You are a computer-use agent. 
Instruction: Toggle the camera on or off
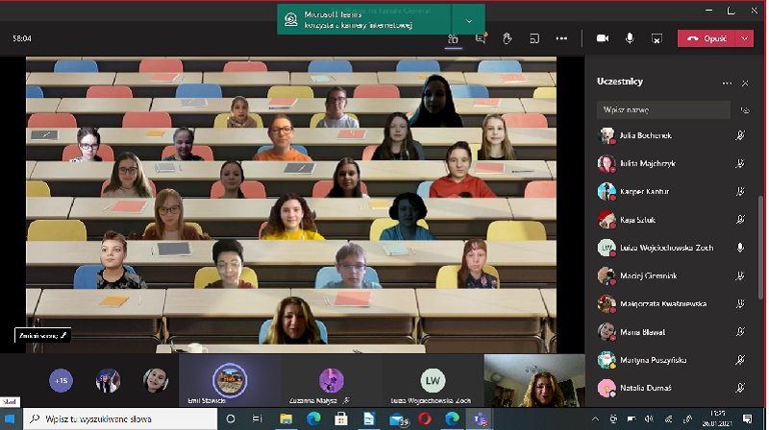[x=603, y=38]
